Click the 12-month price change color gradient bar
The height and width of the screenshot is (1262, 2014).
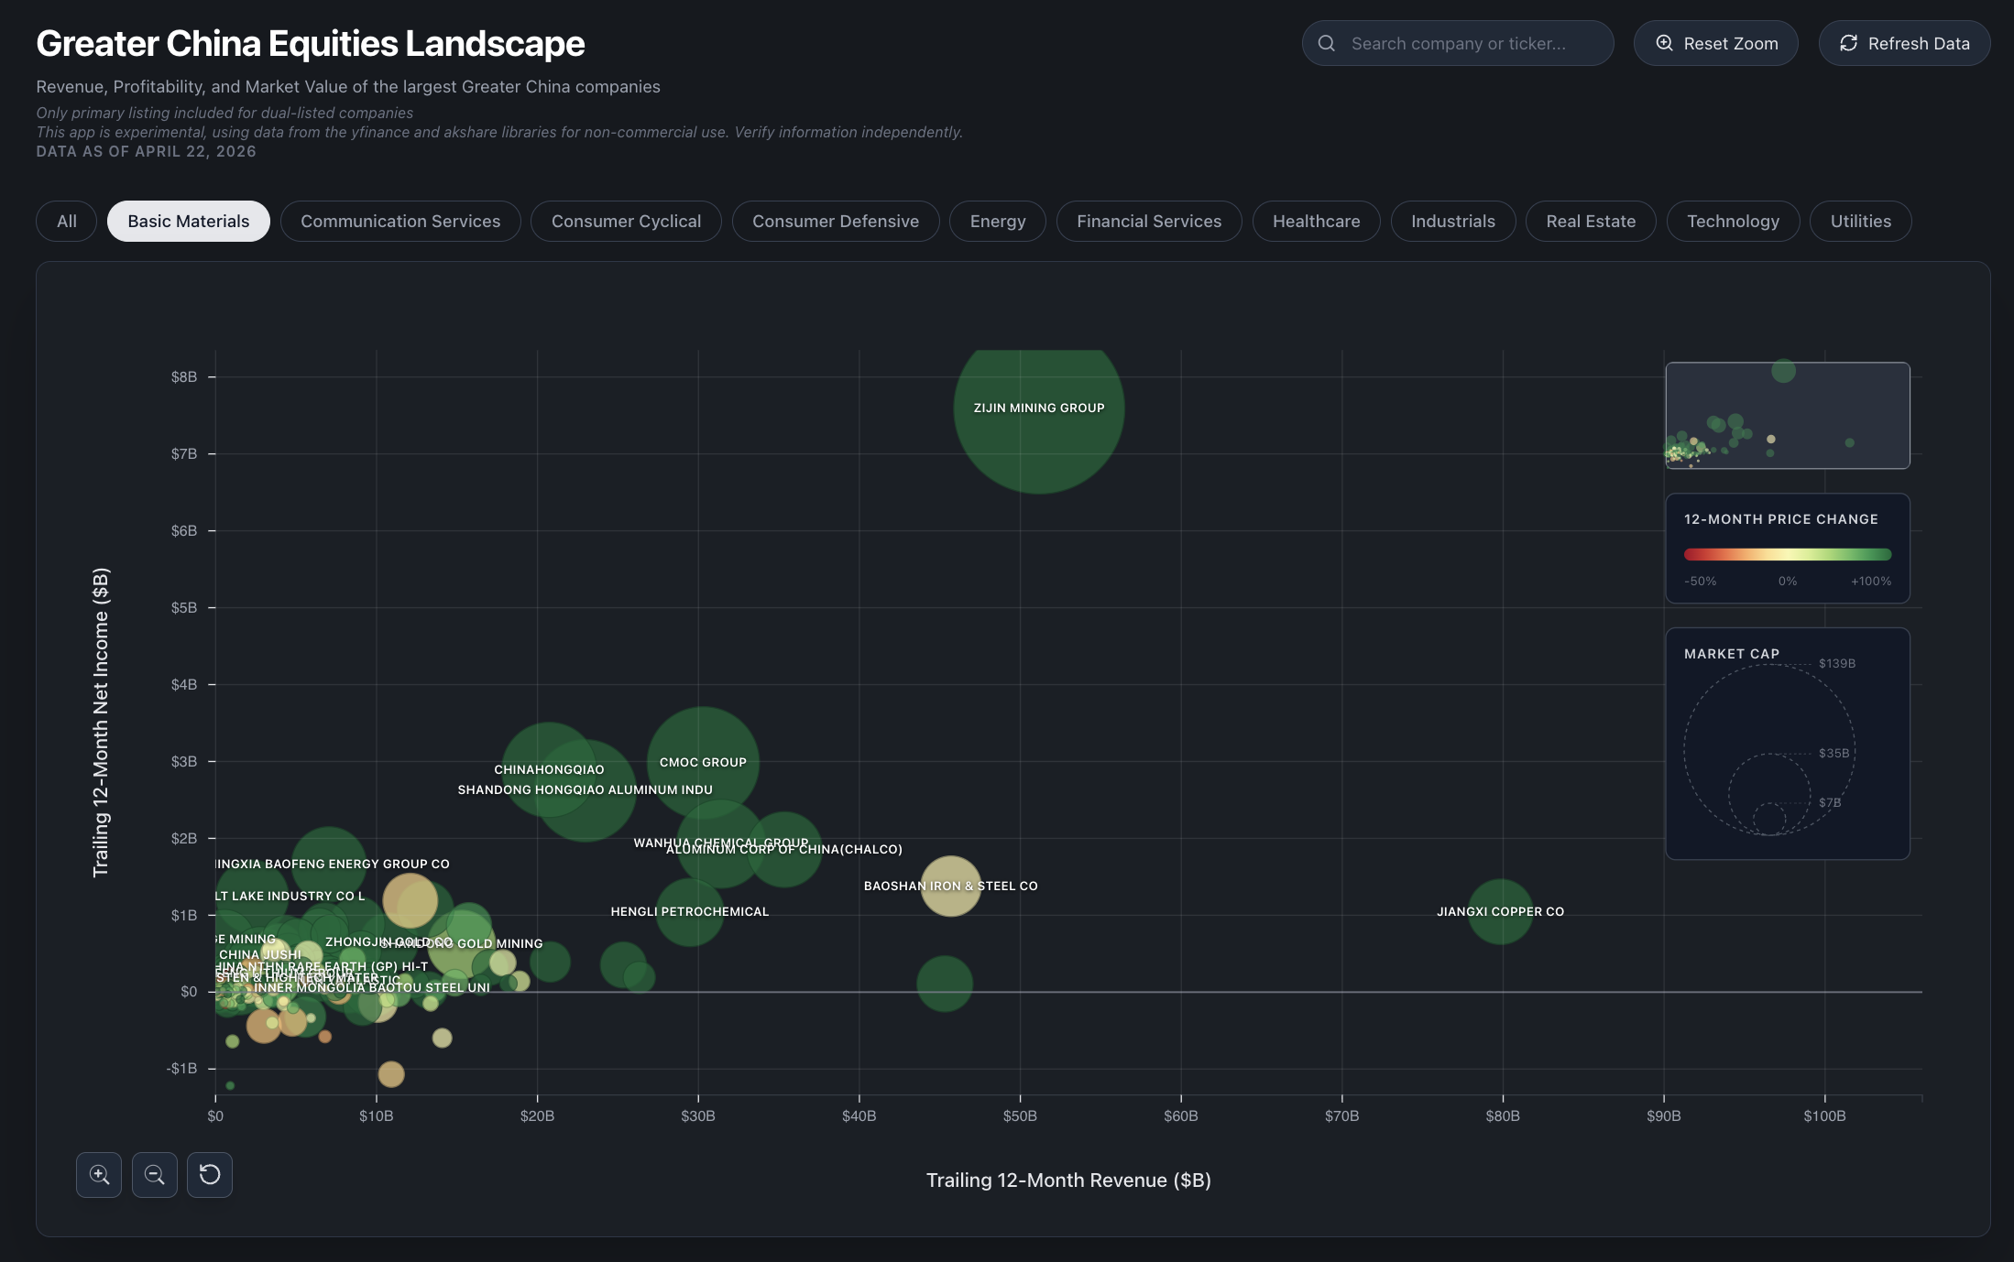1787,554
